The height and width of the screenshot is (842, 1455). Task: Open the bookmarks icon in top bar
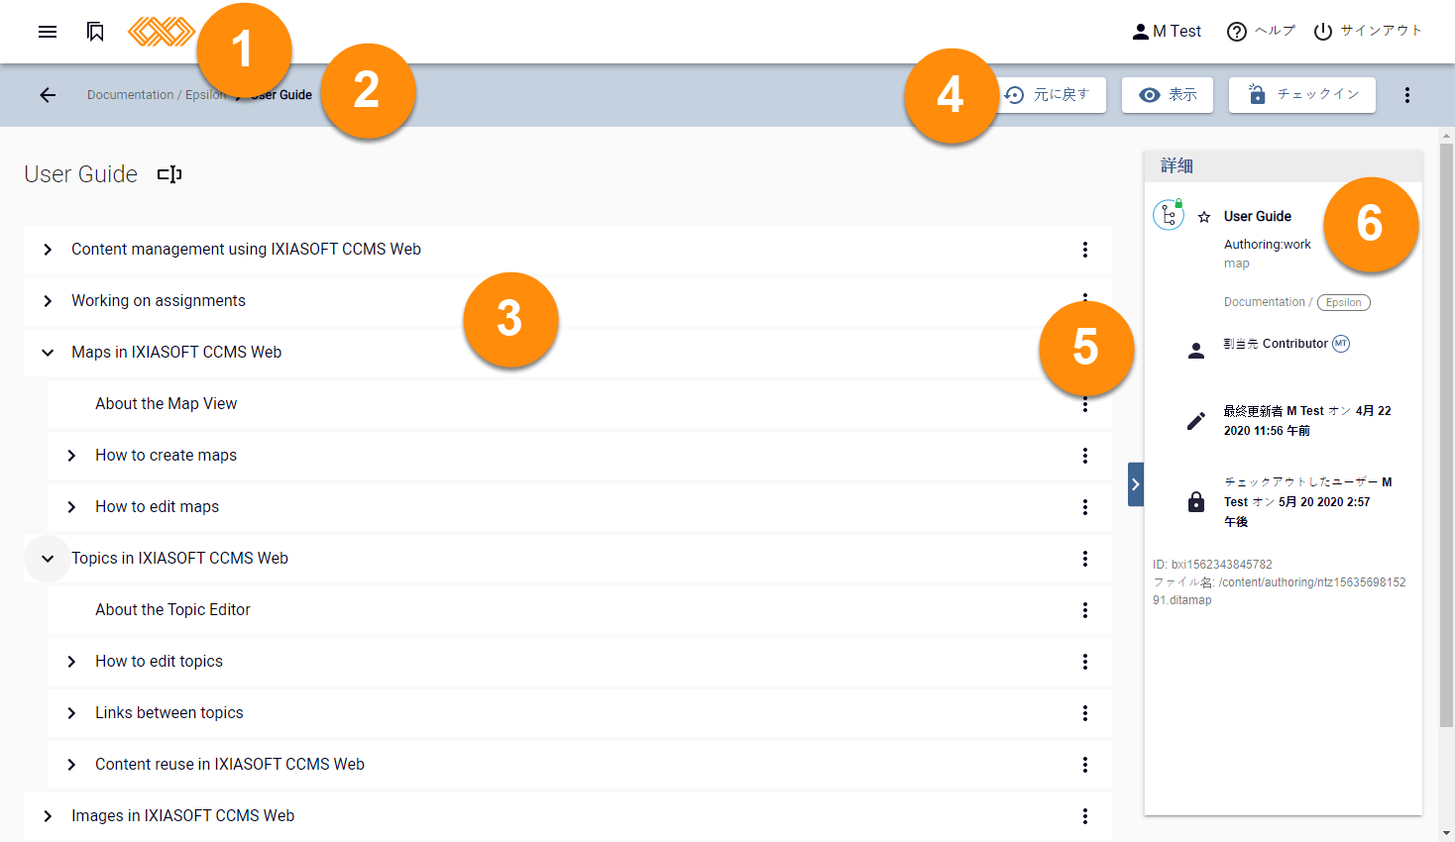95,32
